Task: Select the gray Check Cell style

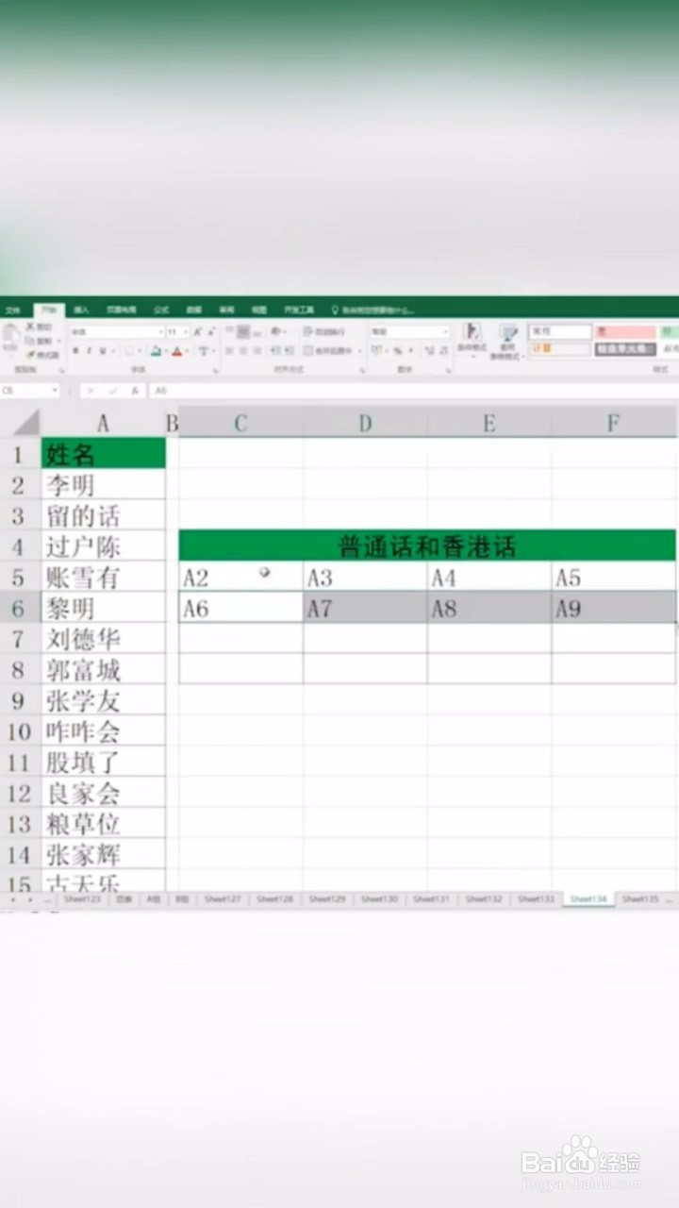Action: (625, 349)
